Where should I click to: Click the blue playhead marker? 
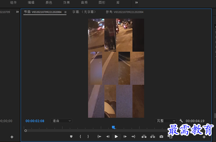tap(113, 127)
